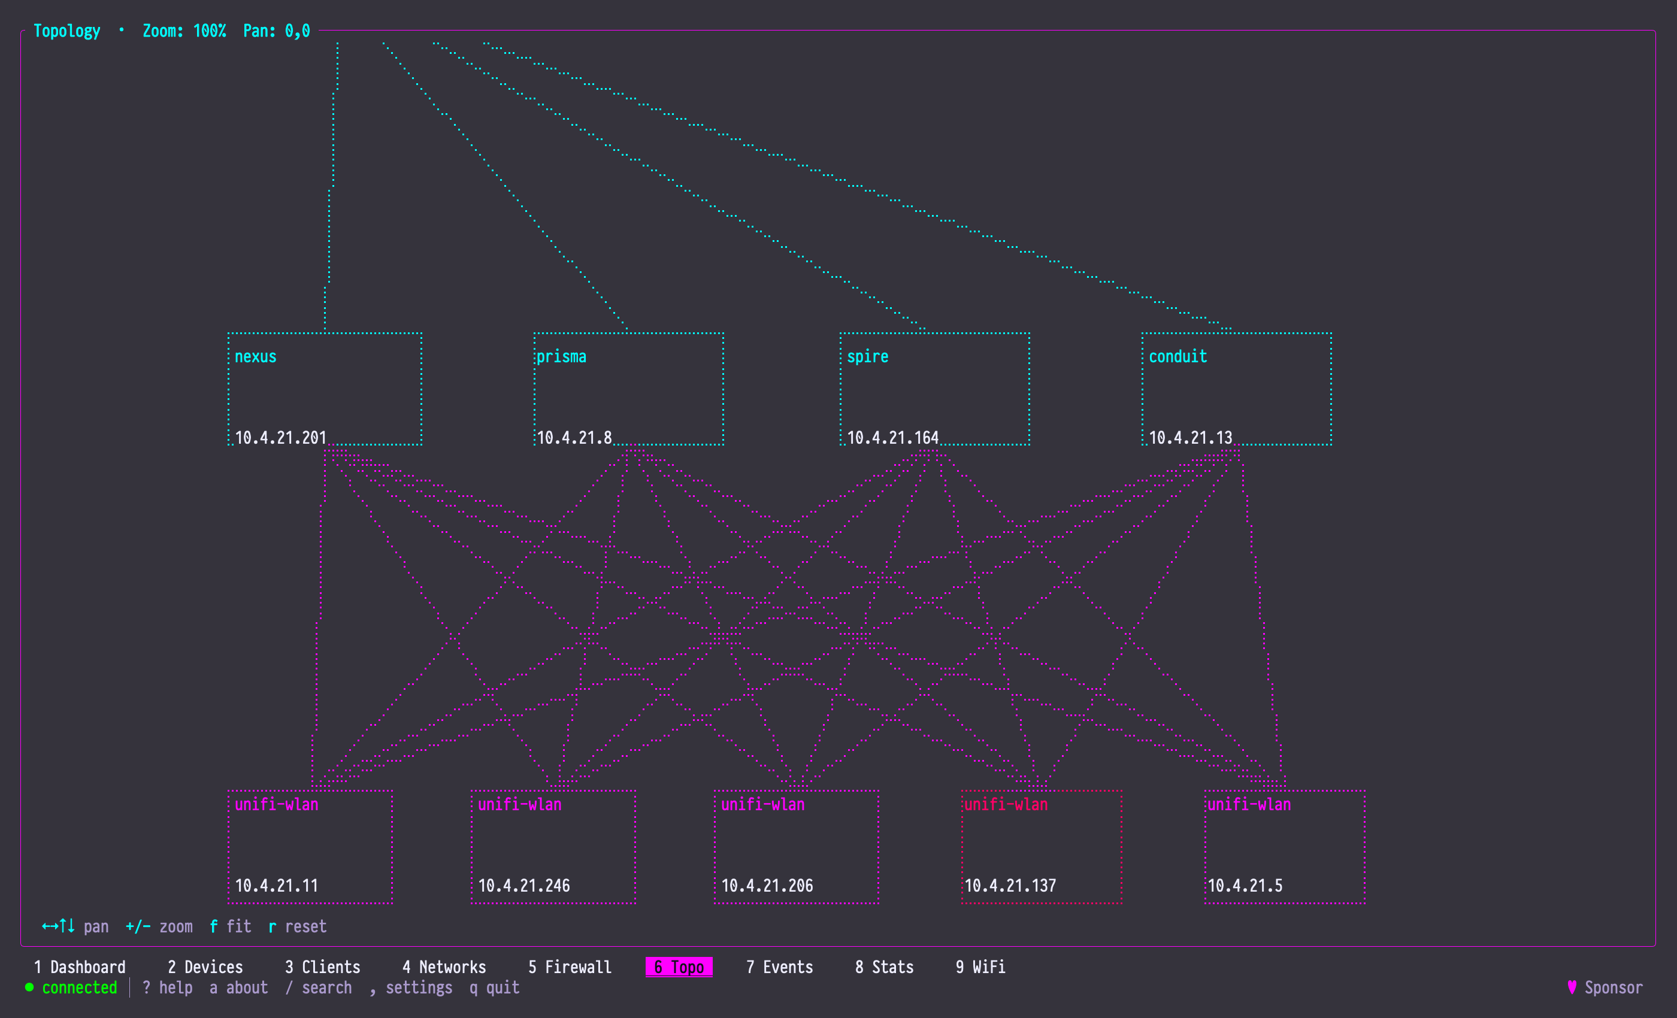The width and height of the screenshot is (1677, 1018).
Task: Click the 'r reset' view hint
Action: coord(298,926)
